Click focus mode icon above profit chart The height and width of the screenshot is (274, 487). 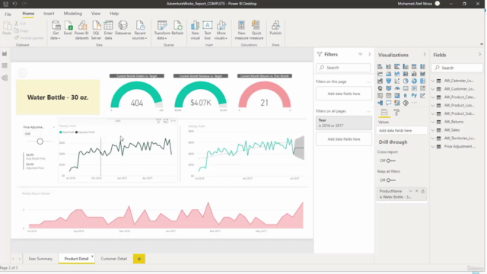tap(166, 121)
